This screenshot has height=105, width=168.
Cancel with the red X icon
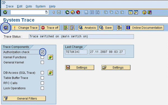pyautogui.click(x=78, y=12)
